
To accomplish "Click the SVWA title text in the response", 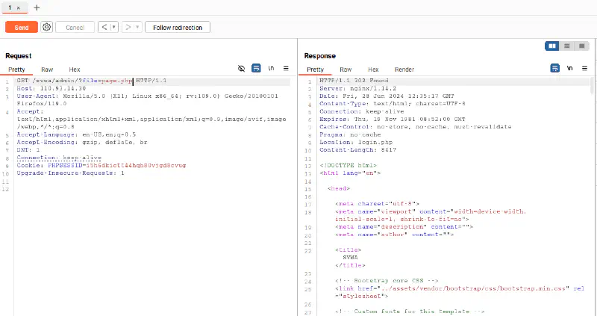I will coord(350,258).
